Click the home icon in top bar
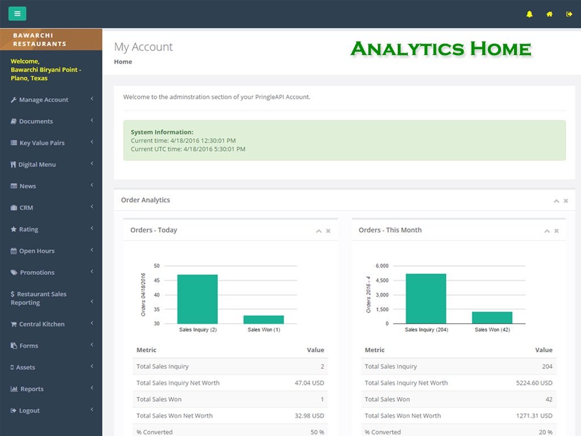This screenshot has height=436, width=581. click(x=549, y=14)
